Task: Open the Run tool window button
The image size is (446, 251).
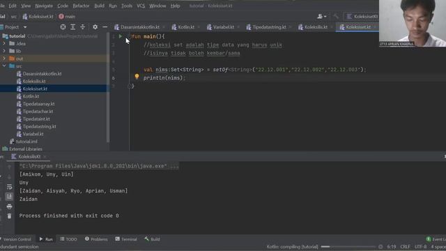Action: [x=46, y=239]
